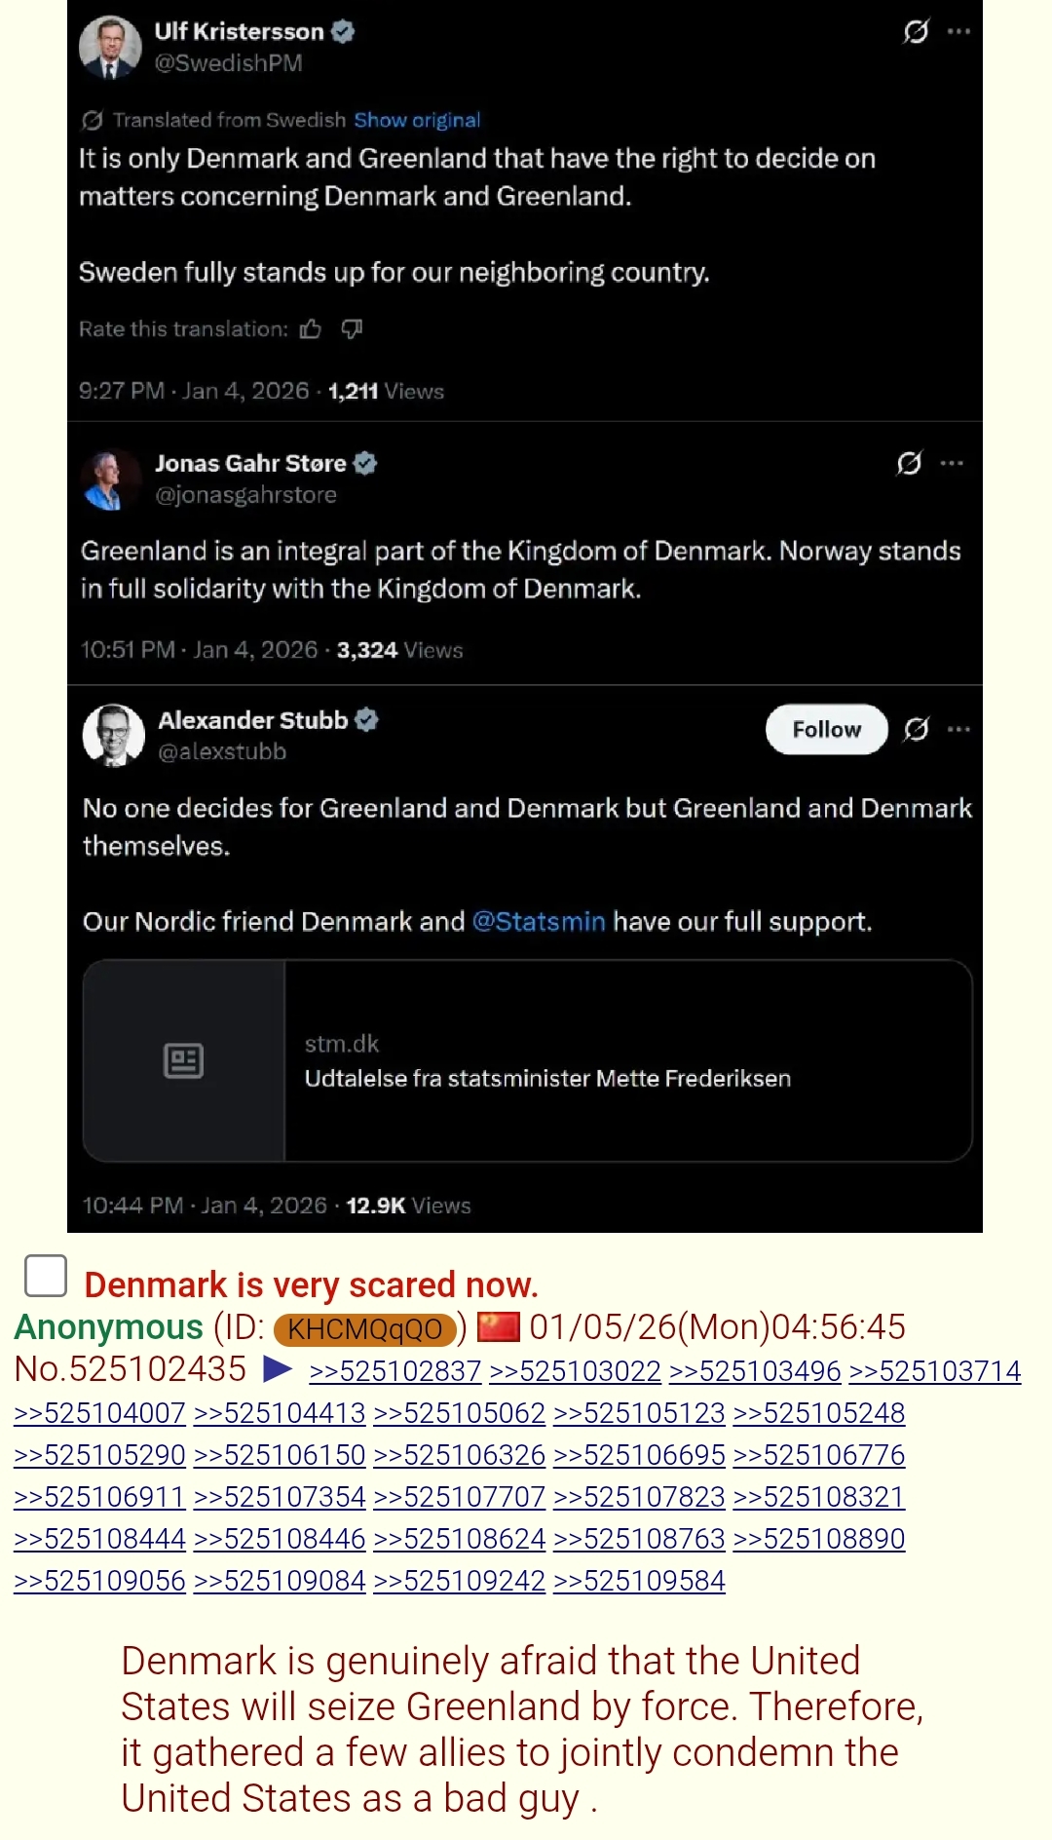Click the Grok icon on Jonas Gahr Støre's tweet
The height and width of the screenshot is (1840, 1052).
point(909,463)
